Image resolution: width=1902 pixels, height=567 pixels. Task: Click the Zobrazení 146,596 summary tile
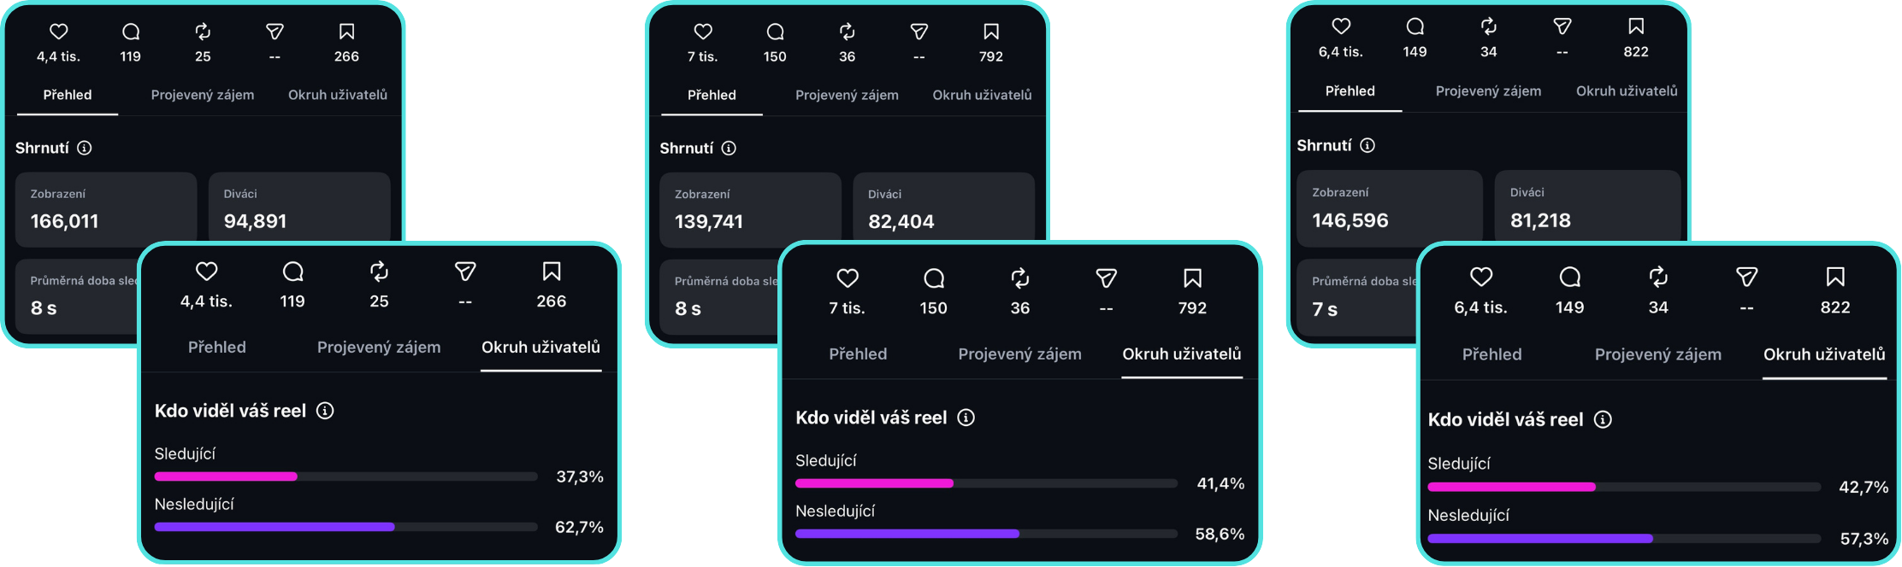(x=1390, y=206)
